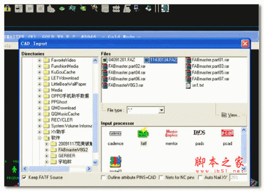Toggle Keep FATF Source checkbox
Screen dimensions: 264x191
(24, 178)
